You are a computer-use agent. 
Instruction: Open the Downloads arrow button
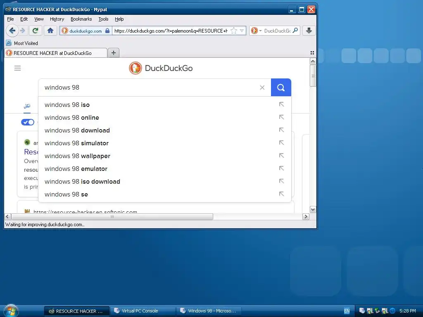309,31
